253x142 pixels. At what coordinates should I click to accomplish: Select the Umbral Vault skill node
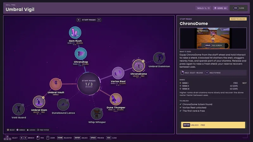[x=56, y=84]
